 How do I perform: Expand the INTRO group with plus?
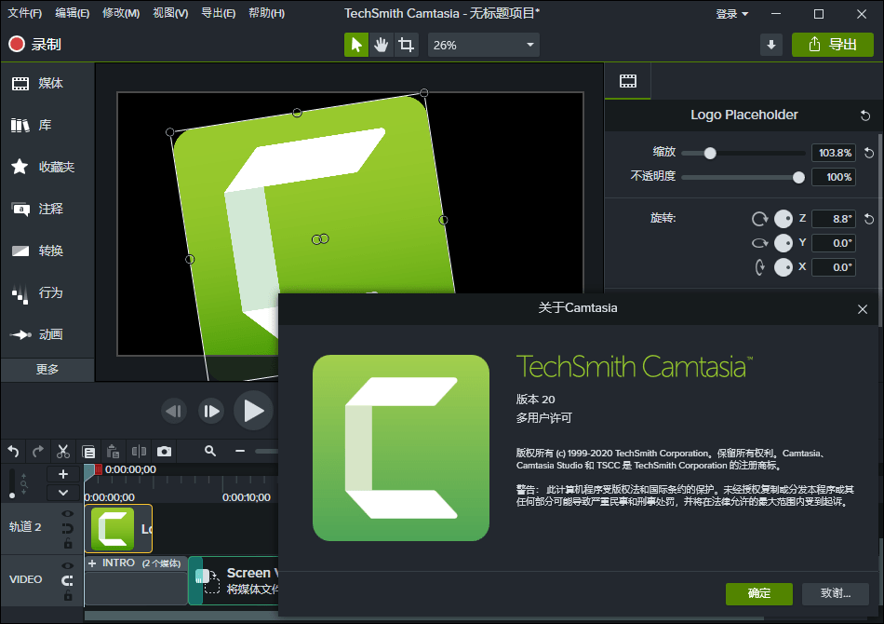(x=92, y=563)
